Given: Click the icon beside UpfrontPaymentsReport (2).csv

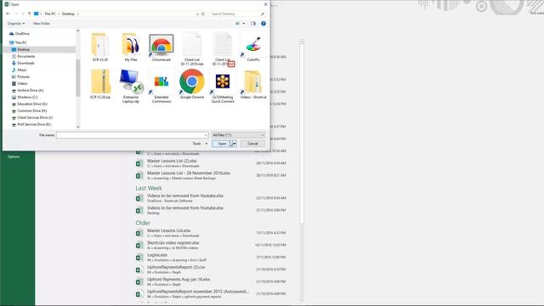Looking at the screenshot, I should click(x=139, y=269).
